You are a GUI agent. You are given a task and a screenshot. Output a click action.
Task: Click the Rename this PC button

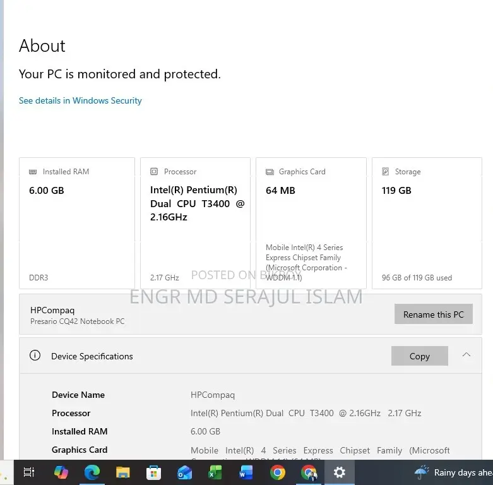click(x=433, y=314)
